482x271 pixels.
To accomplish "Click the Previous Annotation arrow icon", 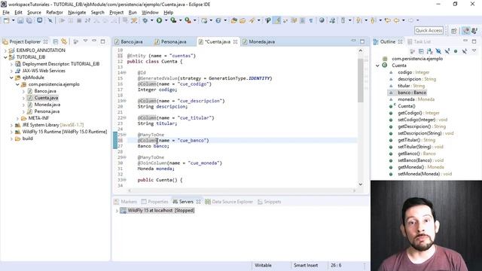I will (374, 20).
